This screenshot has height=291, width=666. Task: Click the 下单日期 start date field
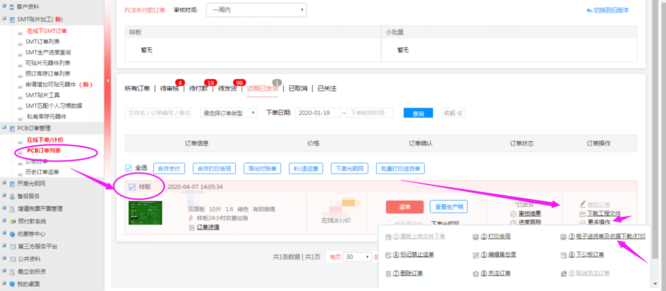click(x=318, y=113)
